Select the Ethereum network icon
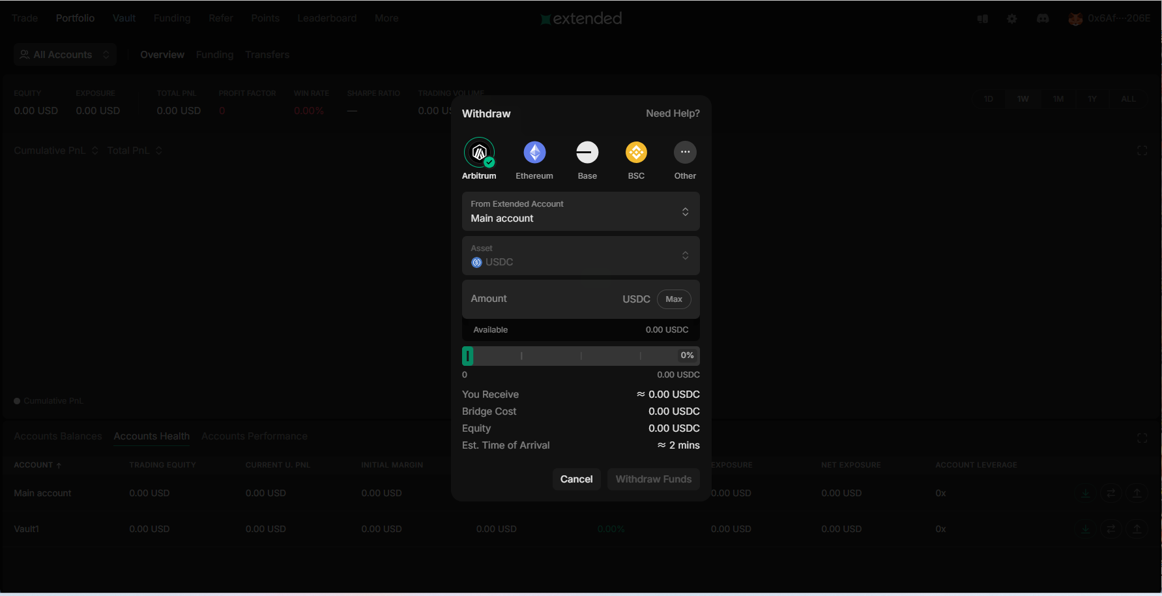1162x596 pixels. pos(534,153)
